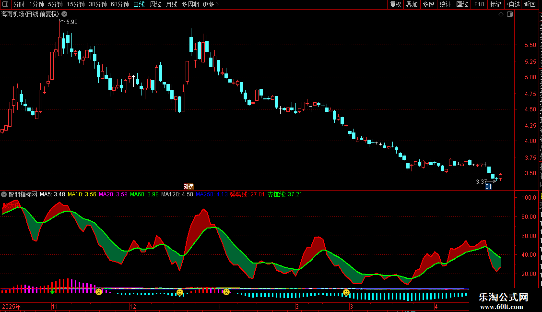Switch to 日线 daily chart
Viewport: 542px width, 312px height.
(139, 4)
